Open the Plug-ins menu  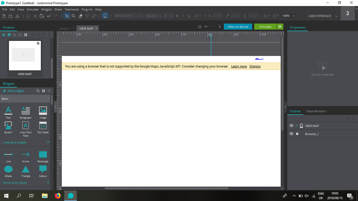click(x=87, y=9)
